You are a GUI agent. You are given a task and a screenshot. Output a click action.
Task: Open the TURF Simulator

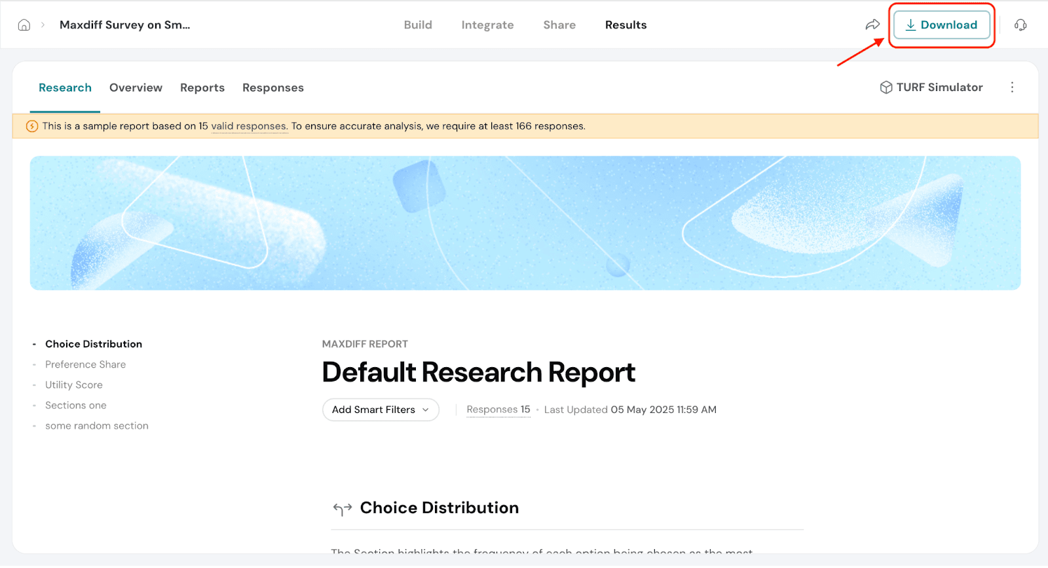pyautogui.click(x=931, y=88)
